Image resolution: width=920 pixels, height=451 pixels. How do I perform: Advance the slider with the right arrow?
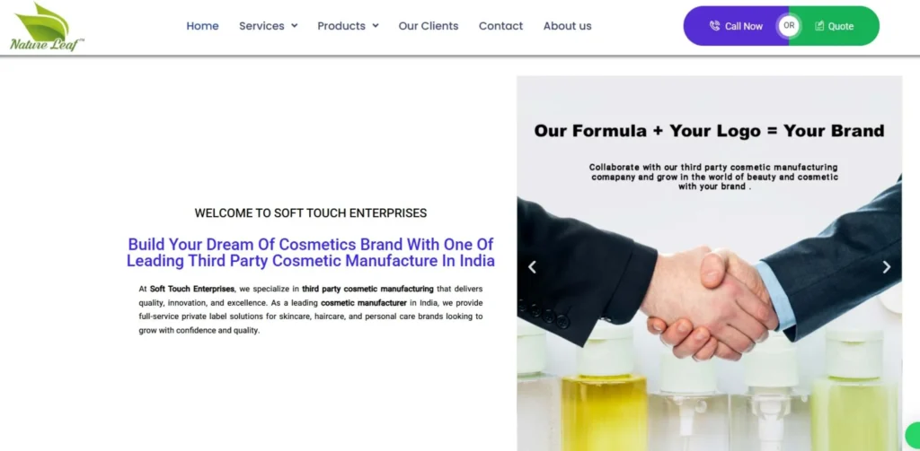(x=887, y=267)
